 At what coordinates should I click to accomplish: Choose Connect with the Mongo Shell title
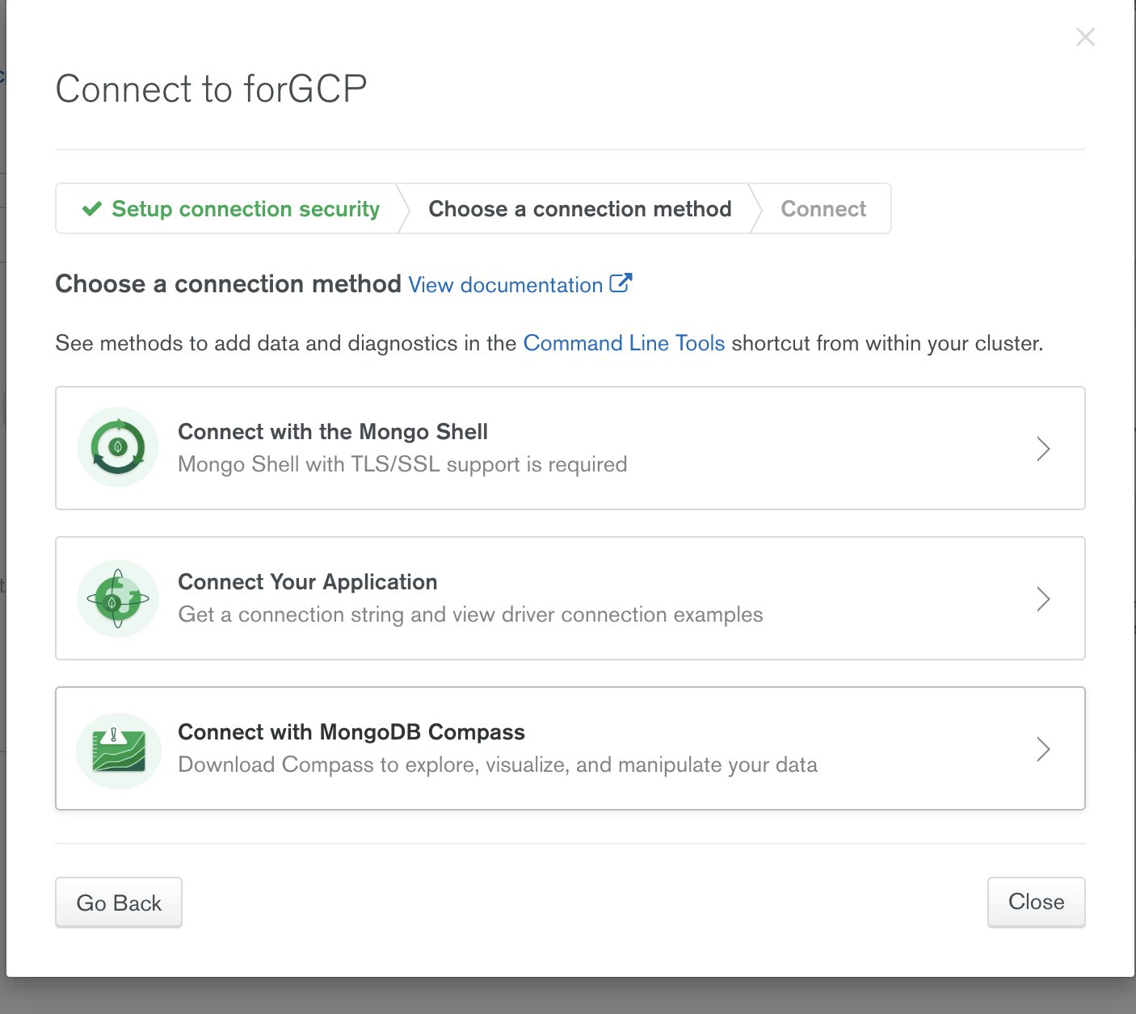pos(332,432)
